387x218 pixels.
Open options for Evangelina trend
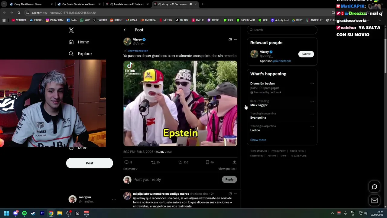(x=312, y=114)
